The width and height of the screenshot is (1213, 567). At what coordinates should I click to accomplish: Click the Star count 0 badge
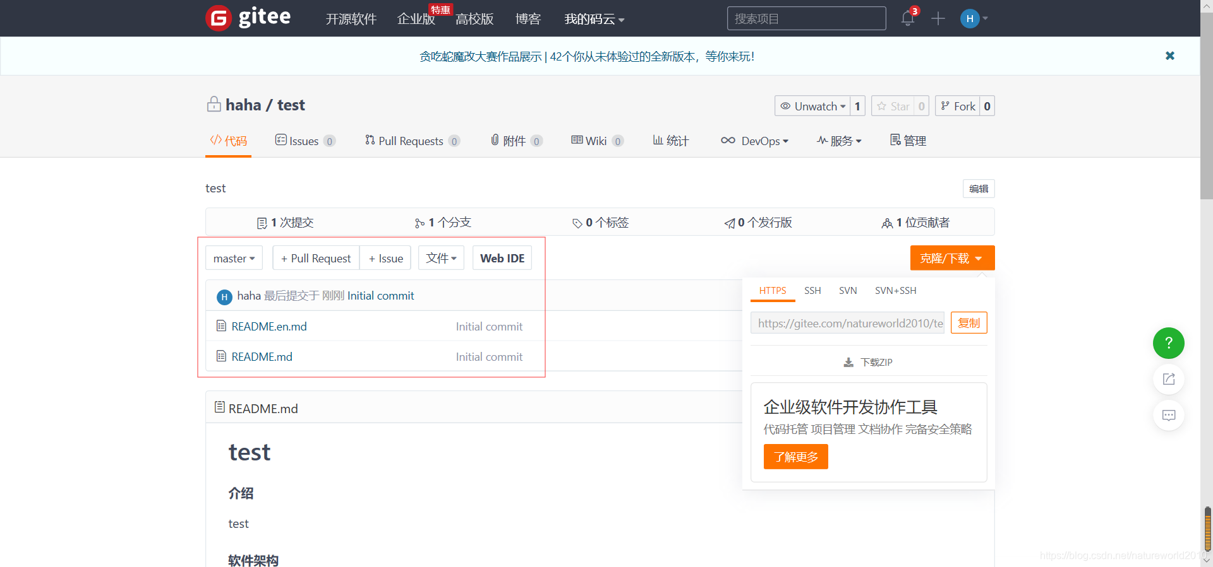922,106
